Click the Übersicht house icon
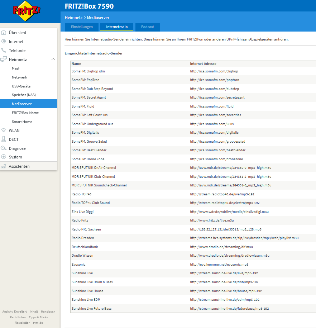Screen dimensions: 316x328 (3, 32)
